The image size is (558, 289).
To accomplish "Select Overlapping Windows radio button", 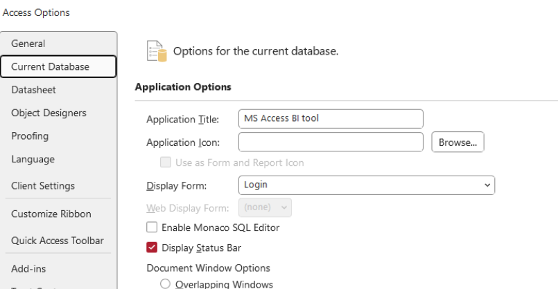I will [165, 284].
